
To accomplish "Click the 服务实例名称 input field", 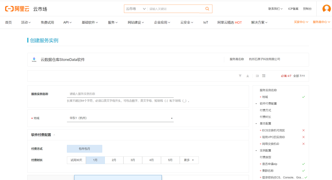I will pyautogui.click(x=120, y=94).
